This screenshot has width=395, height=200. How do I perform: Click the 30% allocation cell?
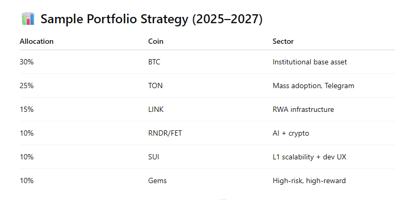click(x=26, y=62)
